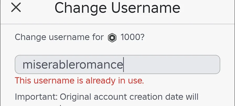The image size is (235, 106).
Task: Click the "miserableromance" text in the field
Action: 73,65
